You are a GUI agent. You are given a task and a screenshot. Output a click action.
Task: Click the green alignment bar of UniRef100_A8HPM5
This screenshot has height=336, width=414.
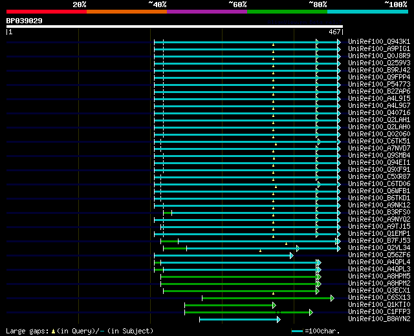tap(239, 277)
